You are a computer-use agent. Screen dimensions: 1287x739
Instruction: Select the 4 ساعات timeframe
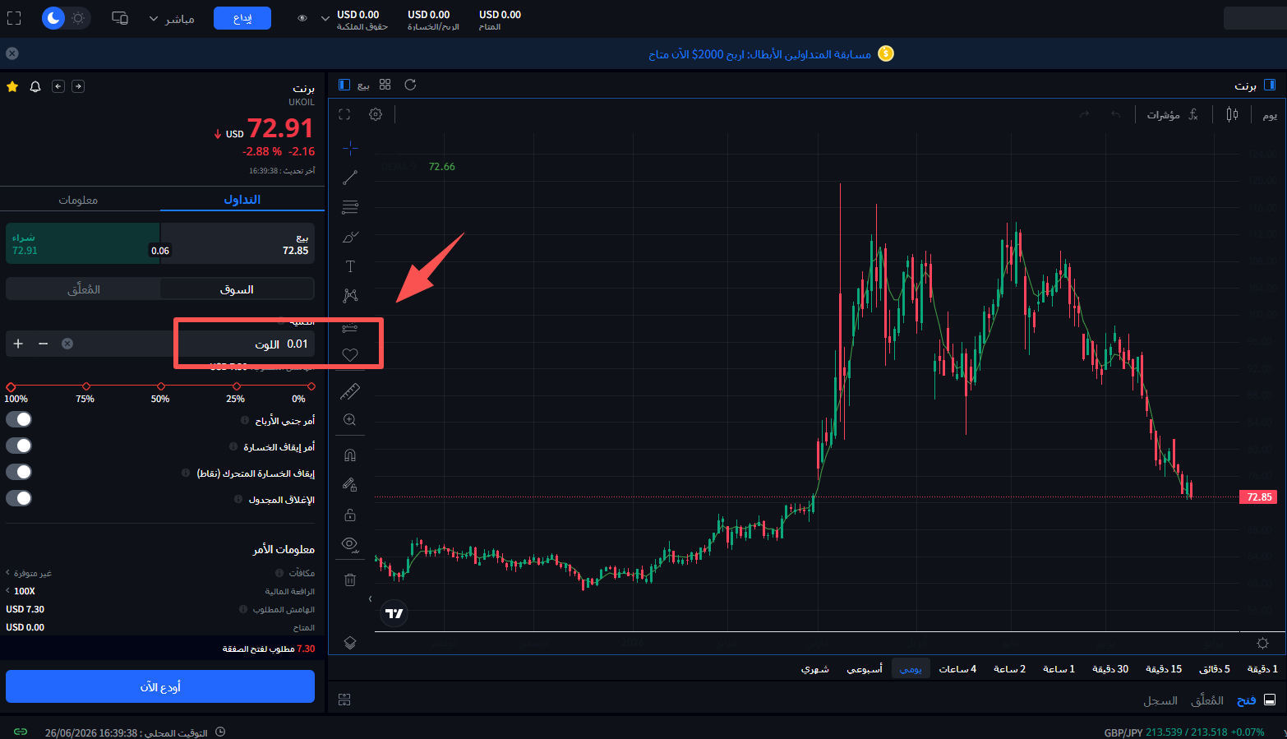[957, 669]
